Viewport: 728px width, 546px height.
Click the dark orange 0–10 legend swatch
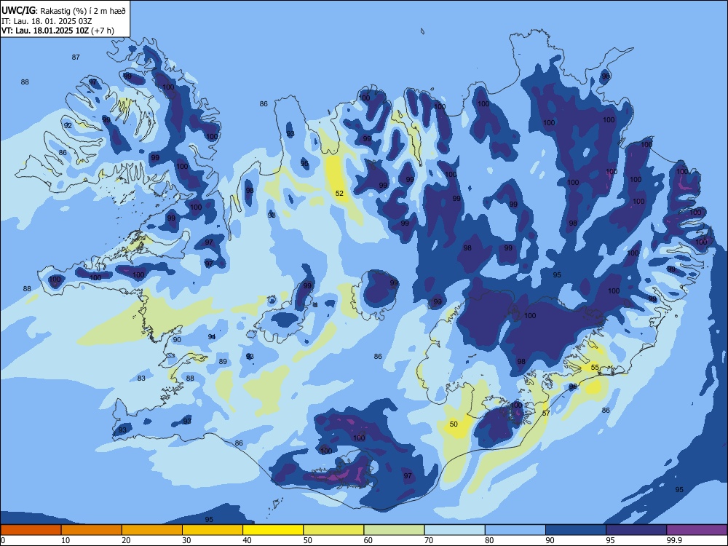31,530
